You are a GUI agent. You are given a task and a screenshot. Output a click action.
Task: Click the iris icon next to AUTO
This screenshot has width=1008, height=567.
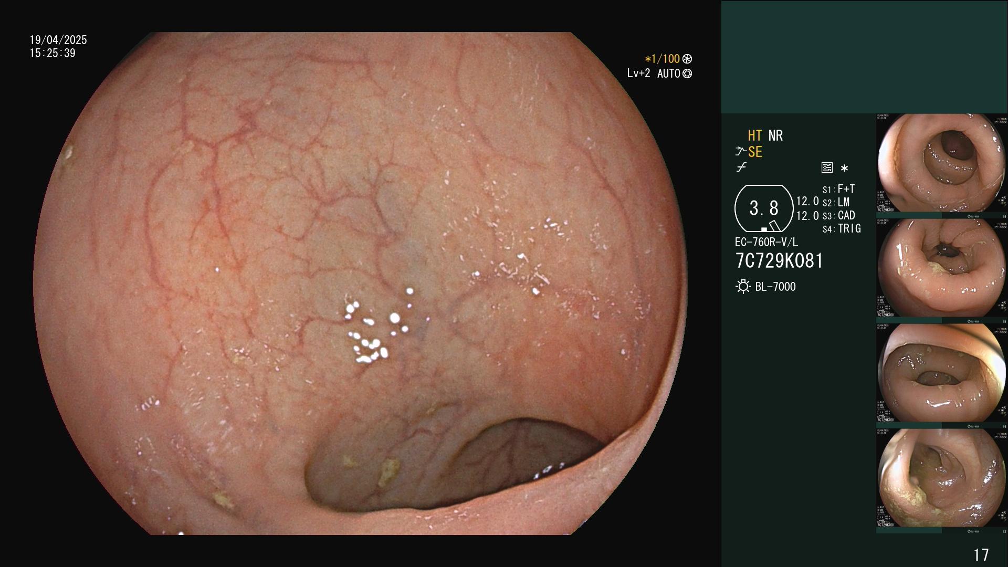click(x=687, y=74)
